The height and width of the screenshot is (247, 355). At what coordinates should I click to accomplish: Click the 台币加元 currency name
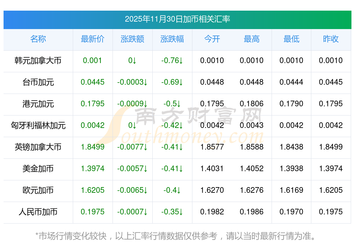click(x=38, y=82)
